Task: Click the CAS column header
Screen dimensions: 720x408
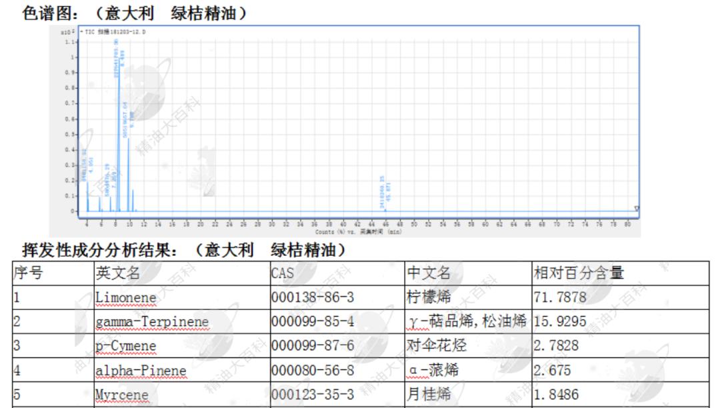Action: point(283,273)
